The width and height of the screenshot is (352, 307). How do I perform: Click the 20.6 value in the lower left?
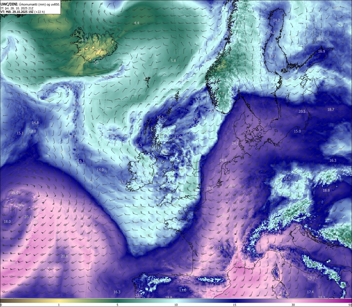pos(64,256)
